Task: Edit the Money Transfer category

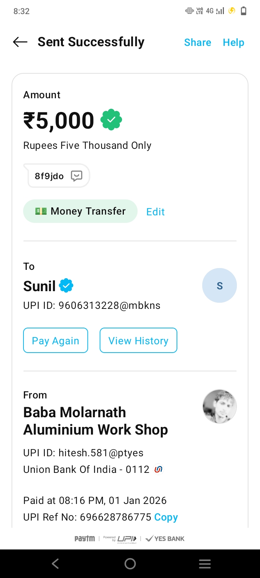Action: point(155,212)
